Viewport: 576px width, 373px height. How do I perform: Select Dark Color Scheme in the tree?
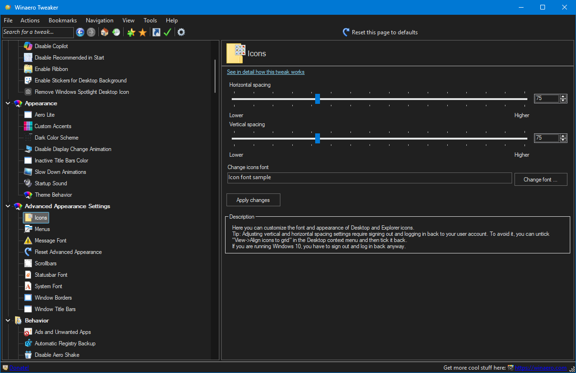click(x=56, y=138)
